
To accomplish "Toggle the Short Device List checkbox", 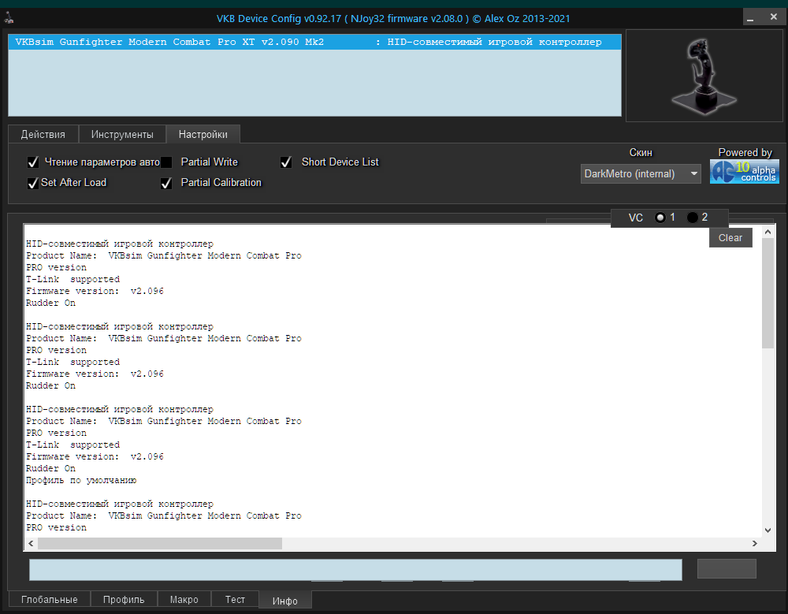I will (286, 162).
